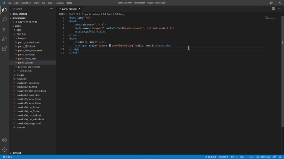Open part4_form.html file
The image size is (284, 159).
pos(27,54)
